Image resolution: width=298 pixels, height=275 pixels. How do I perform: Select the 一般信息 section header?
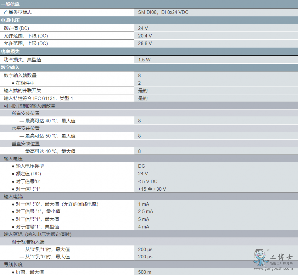coord(10,4)
